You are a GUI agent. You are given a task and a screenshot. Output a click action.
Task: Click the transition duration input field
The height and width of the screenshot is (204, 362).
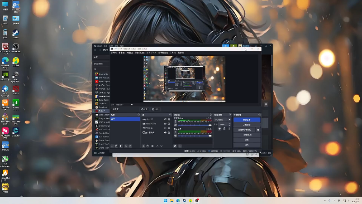(223, 124)
